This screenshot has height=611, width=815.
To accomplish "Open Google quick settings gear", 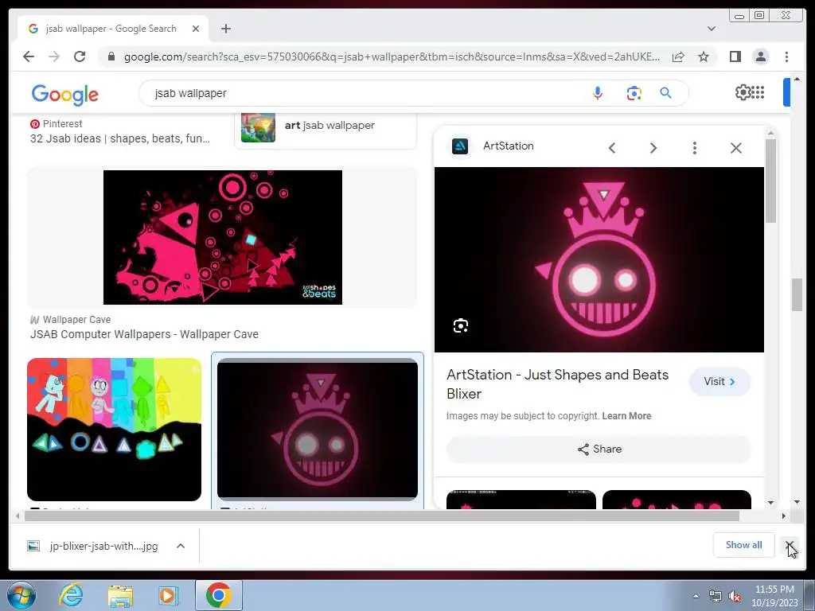I will 743,92.
